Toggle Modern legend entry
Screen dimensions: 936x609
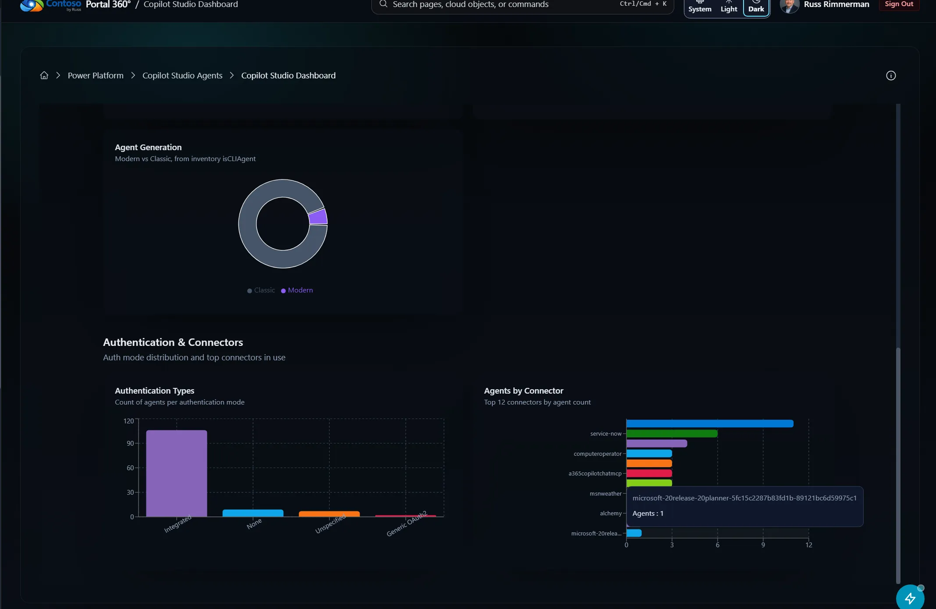297,290
